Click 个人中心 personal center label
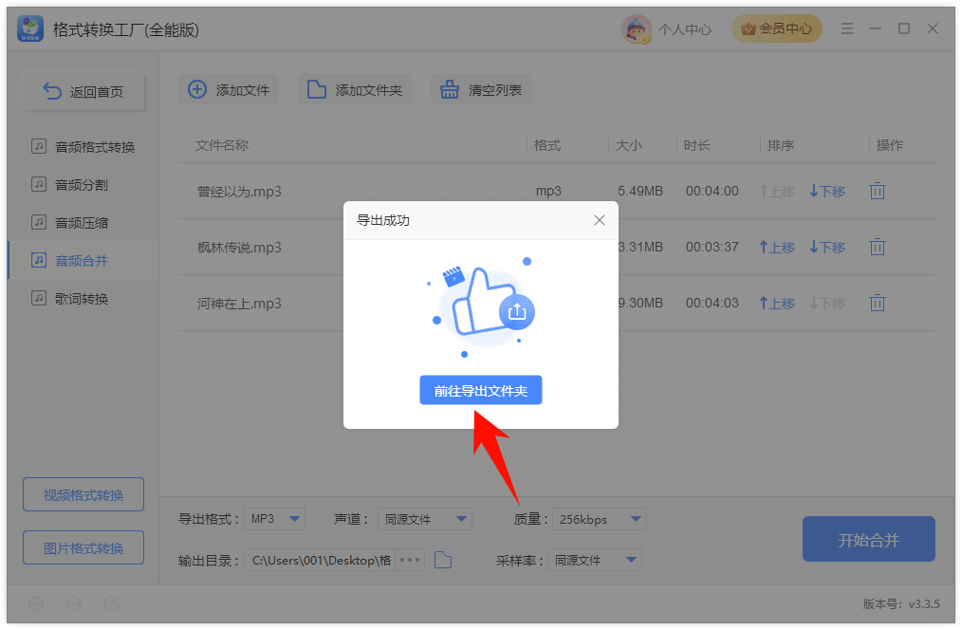This screenshot has height=630, width=962. [685, 29]
